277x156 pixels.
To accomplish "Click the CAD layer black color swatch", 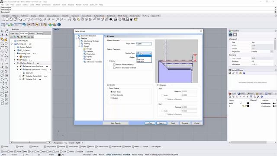I will [248, 103].
